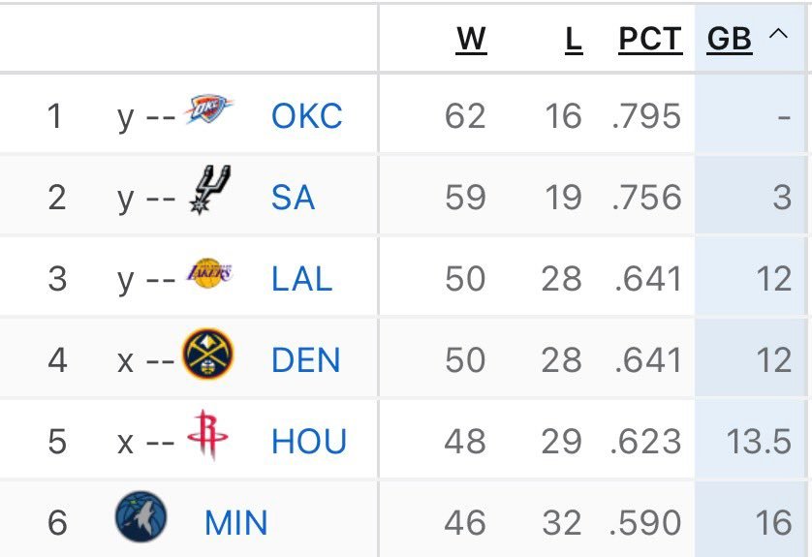812x557 pixels.
Task: Click the Los Angeles Lakers logo
Action: (207, 275)
